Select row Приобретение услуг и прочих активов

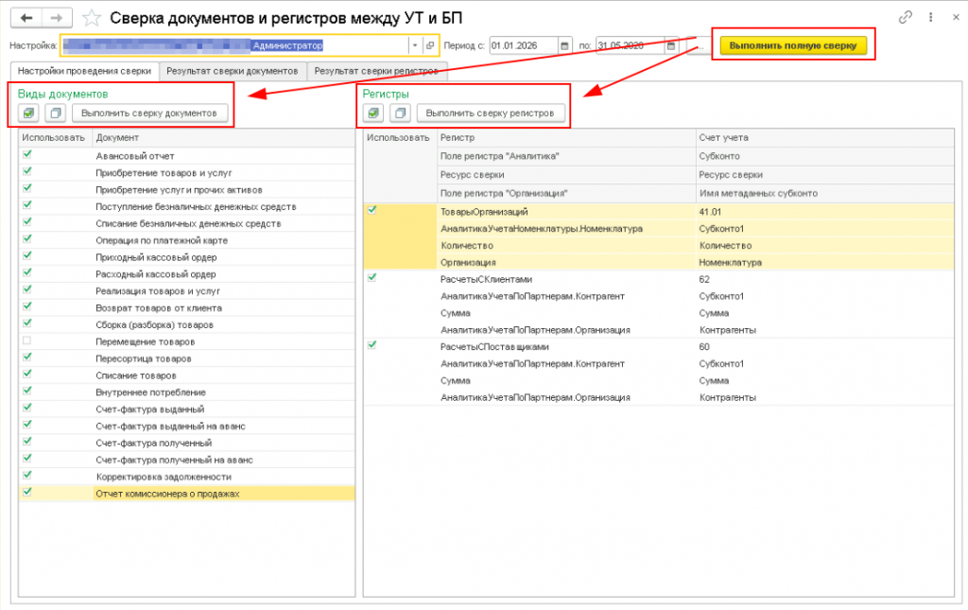pos(186,190)
